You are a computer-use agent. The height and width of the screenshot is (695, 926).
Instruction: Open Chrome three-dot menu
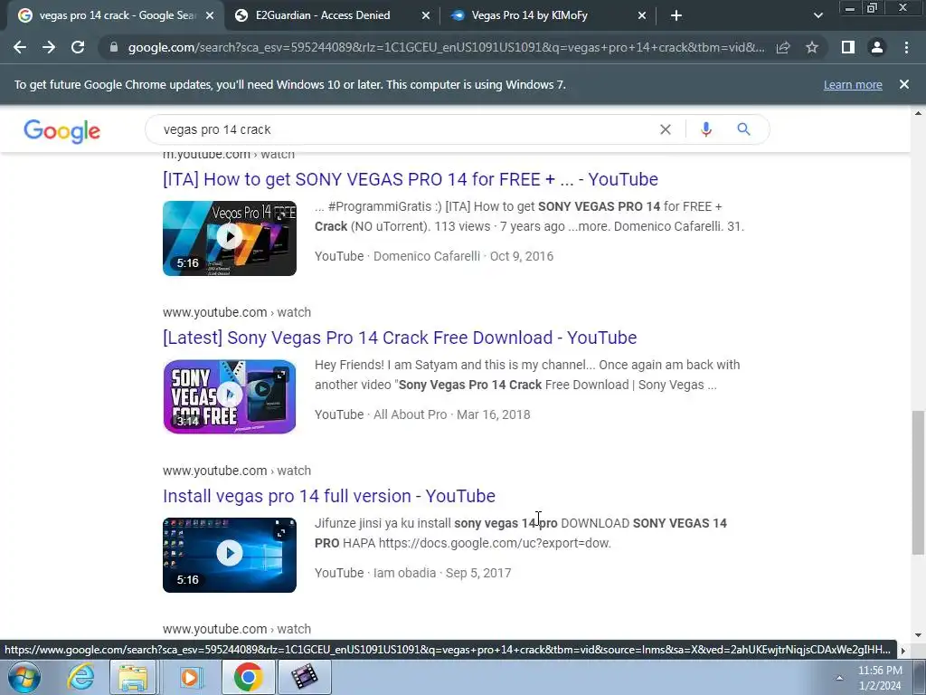pos(906,47)
